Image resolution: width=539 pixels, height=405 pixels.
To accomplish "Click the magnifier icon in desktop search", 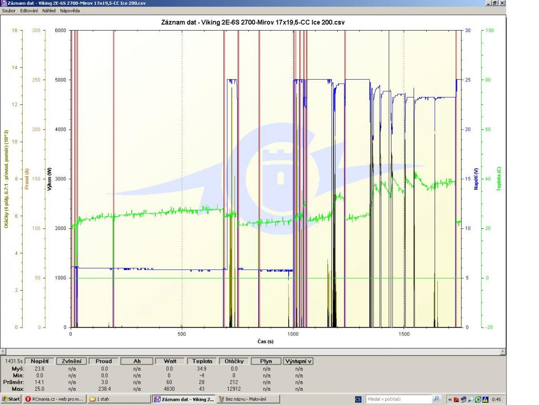I will click(436, 399).
